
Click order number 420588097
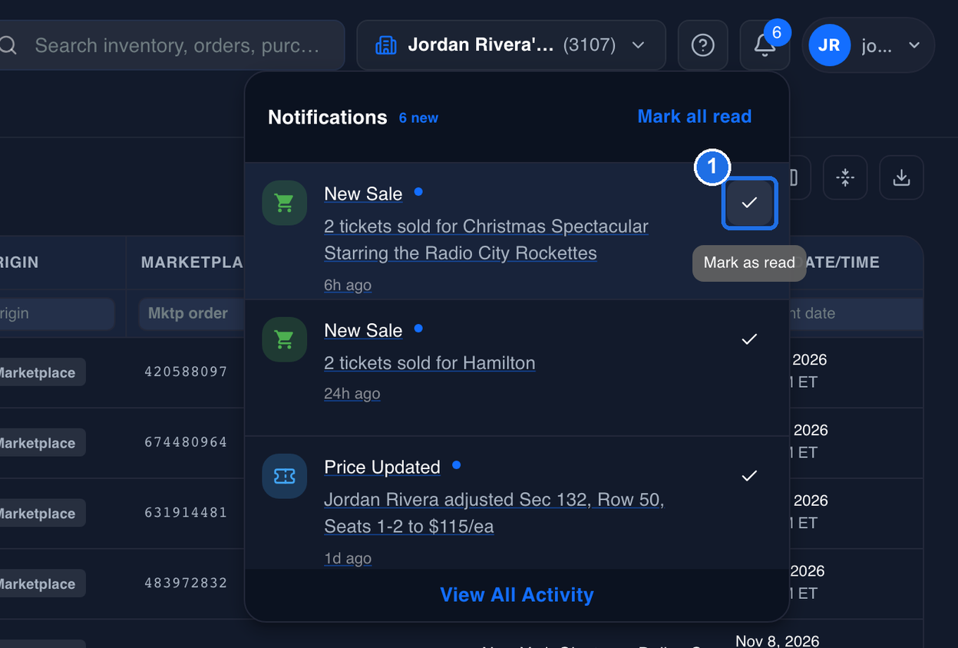click(187, 372)
